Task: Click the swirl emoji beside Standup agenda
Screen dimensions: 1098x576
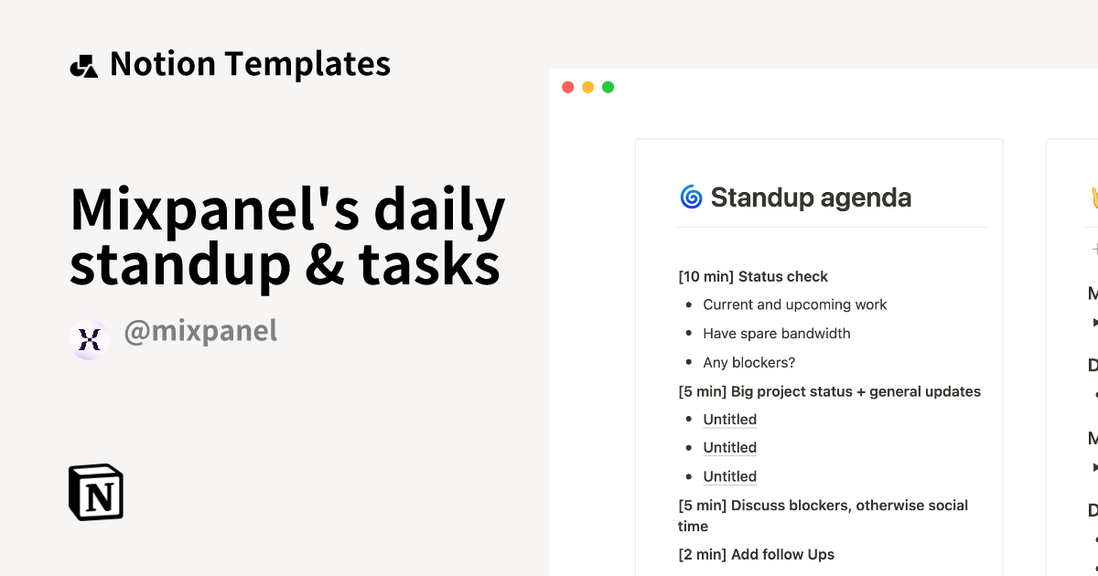Action: (691, 197)
